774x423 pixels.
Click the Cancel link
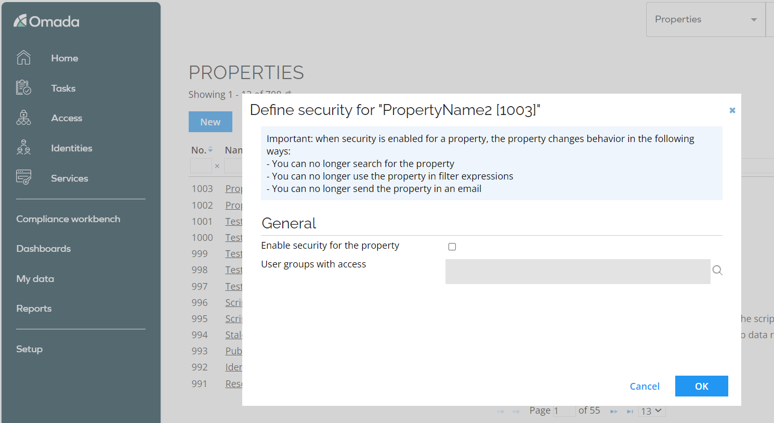click(x=645, y=386)
